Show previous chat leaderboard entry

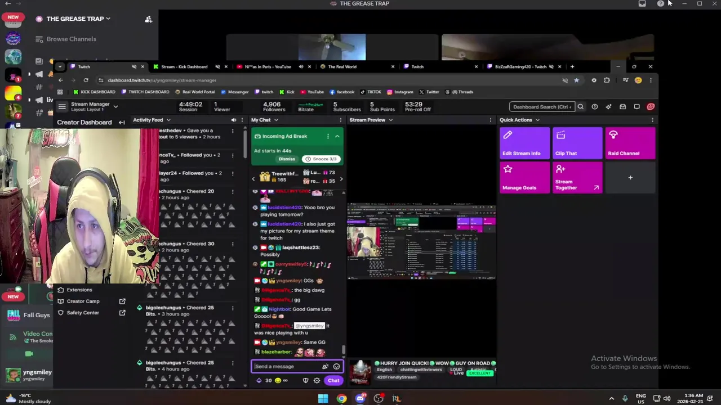click(253, 179)
